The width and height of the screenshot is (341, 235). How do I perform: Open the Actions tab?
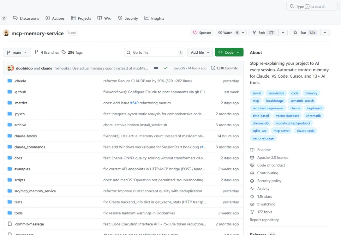point(55,18)
